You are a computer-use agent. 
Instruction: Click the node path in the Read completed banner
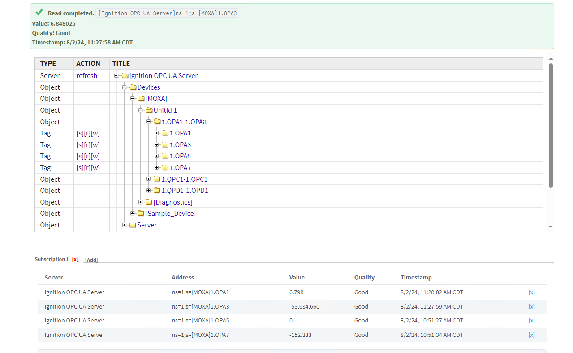[168, 13]
